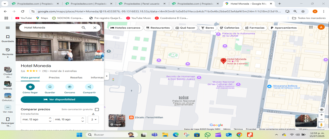The width and height of the screenshot is (329, 139).
Task: Click the Cercano nearby icon
Action: (x=70, y=87)
